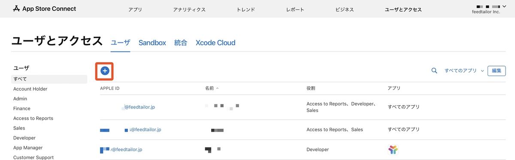Sort by 名前 column header arrow
Viewport: 515px width, 160px height.
[217, 88]
